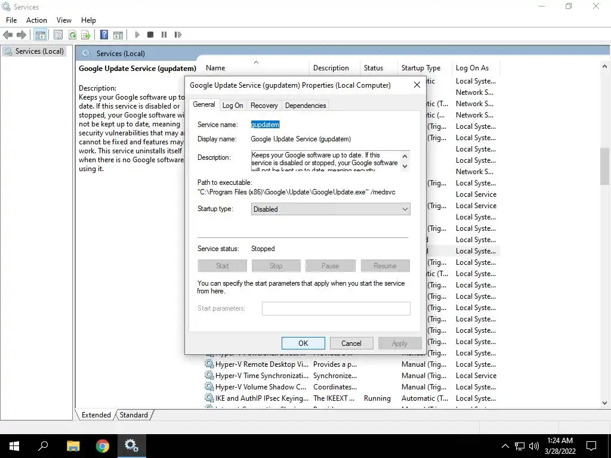Open the Windows Start button
This screenshot has width=611, height=458.
pos(14,446)
